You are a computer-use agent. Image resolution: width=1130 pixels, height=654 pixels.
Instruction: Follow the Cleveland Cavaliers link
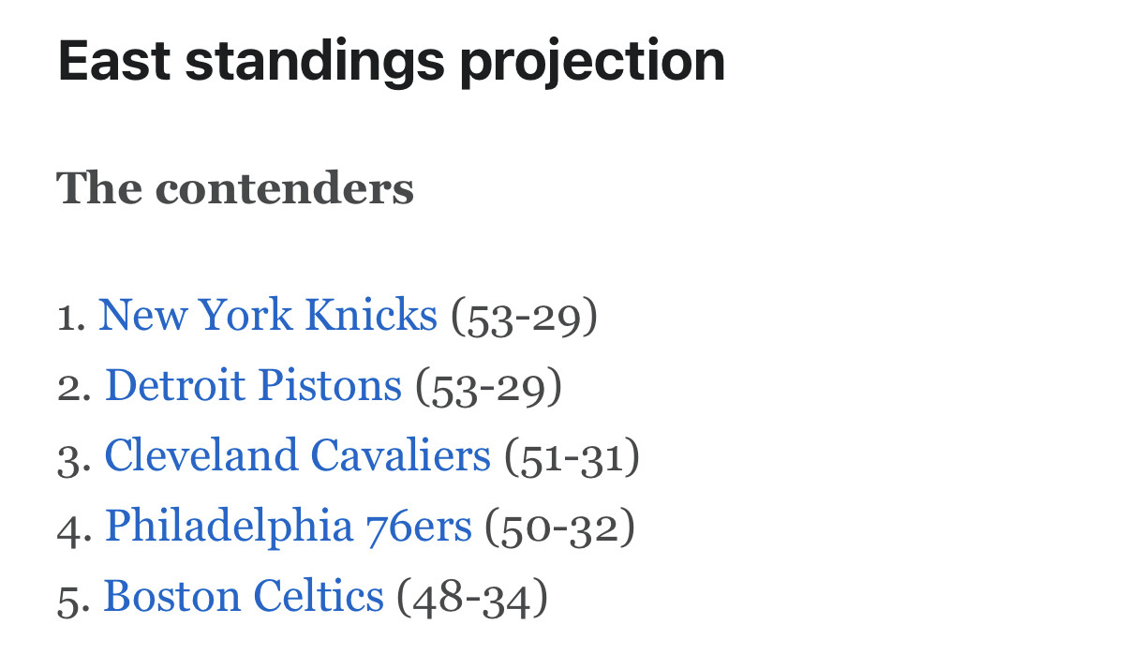(x=297, y=456)
